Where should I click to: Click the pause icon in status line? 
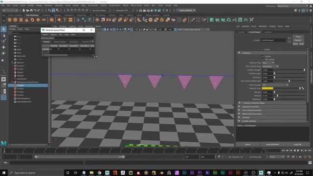tap(167, 10)
